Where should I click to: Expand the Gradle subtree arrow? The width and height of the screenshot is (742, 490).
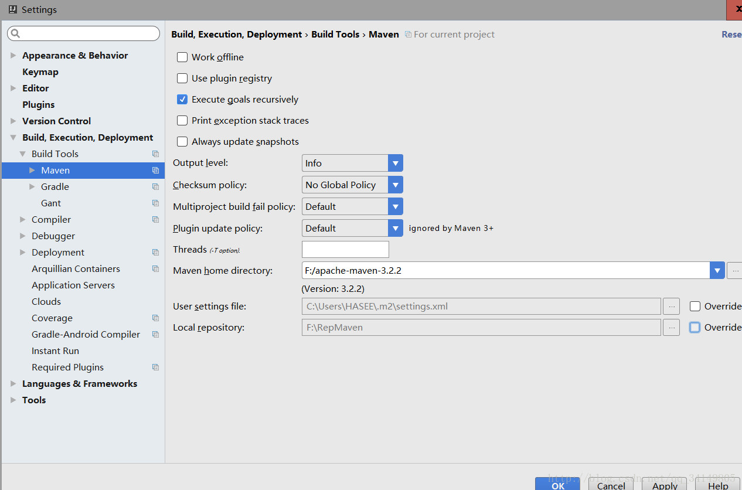tap(32, 186)
